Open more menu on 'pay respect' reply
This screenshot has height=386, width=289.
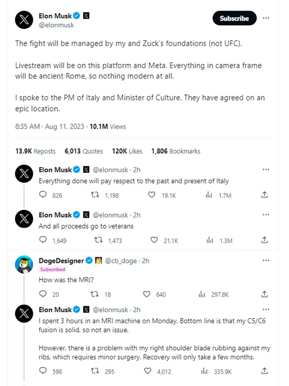(266, 170)
